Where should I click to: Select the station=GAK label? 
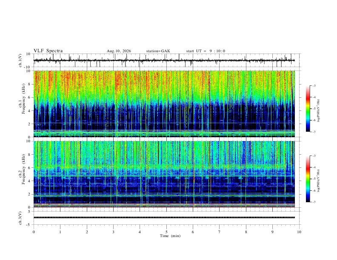(158, 51)
